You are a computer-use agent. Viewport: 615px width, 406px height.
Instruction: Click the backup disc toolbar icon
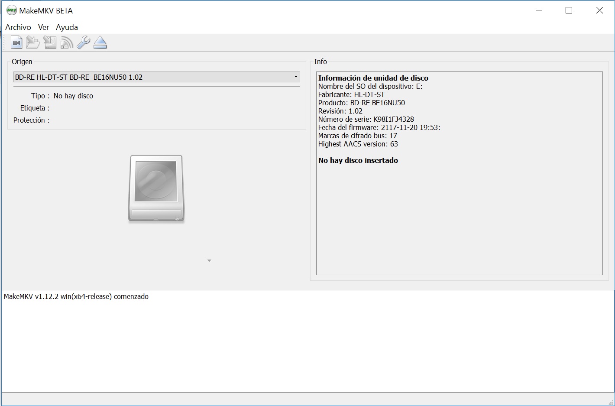[x=50, y=42]
